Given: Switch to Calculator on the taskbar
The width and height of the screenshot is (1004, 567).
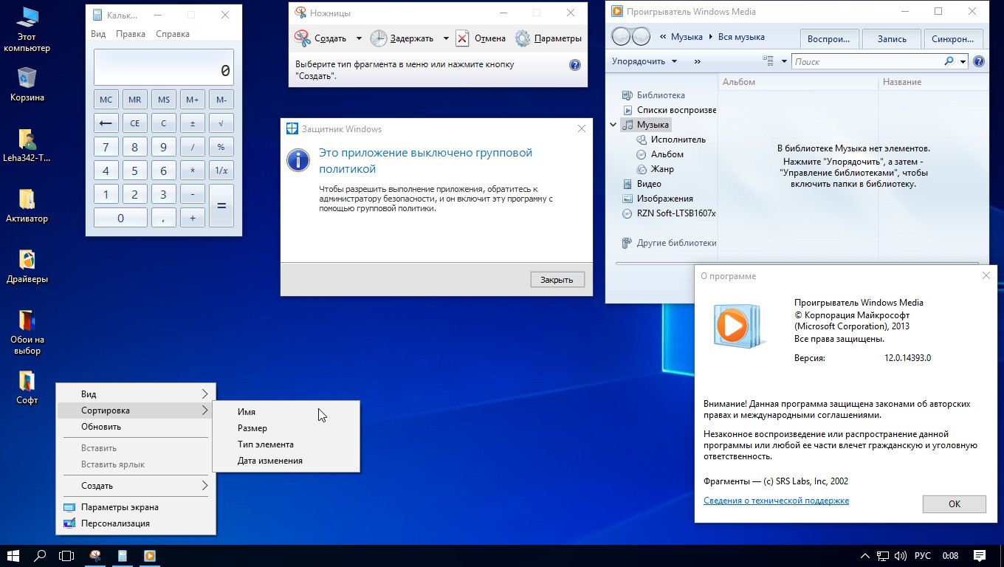Looking at the screenshot, I should point(123,556).
